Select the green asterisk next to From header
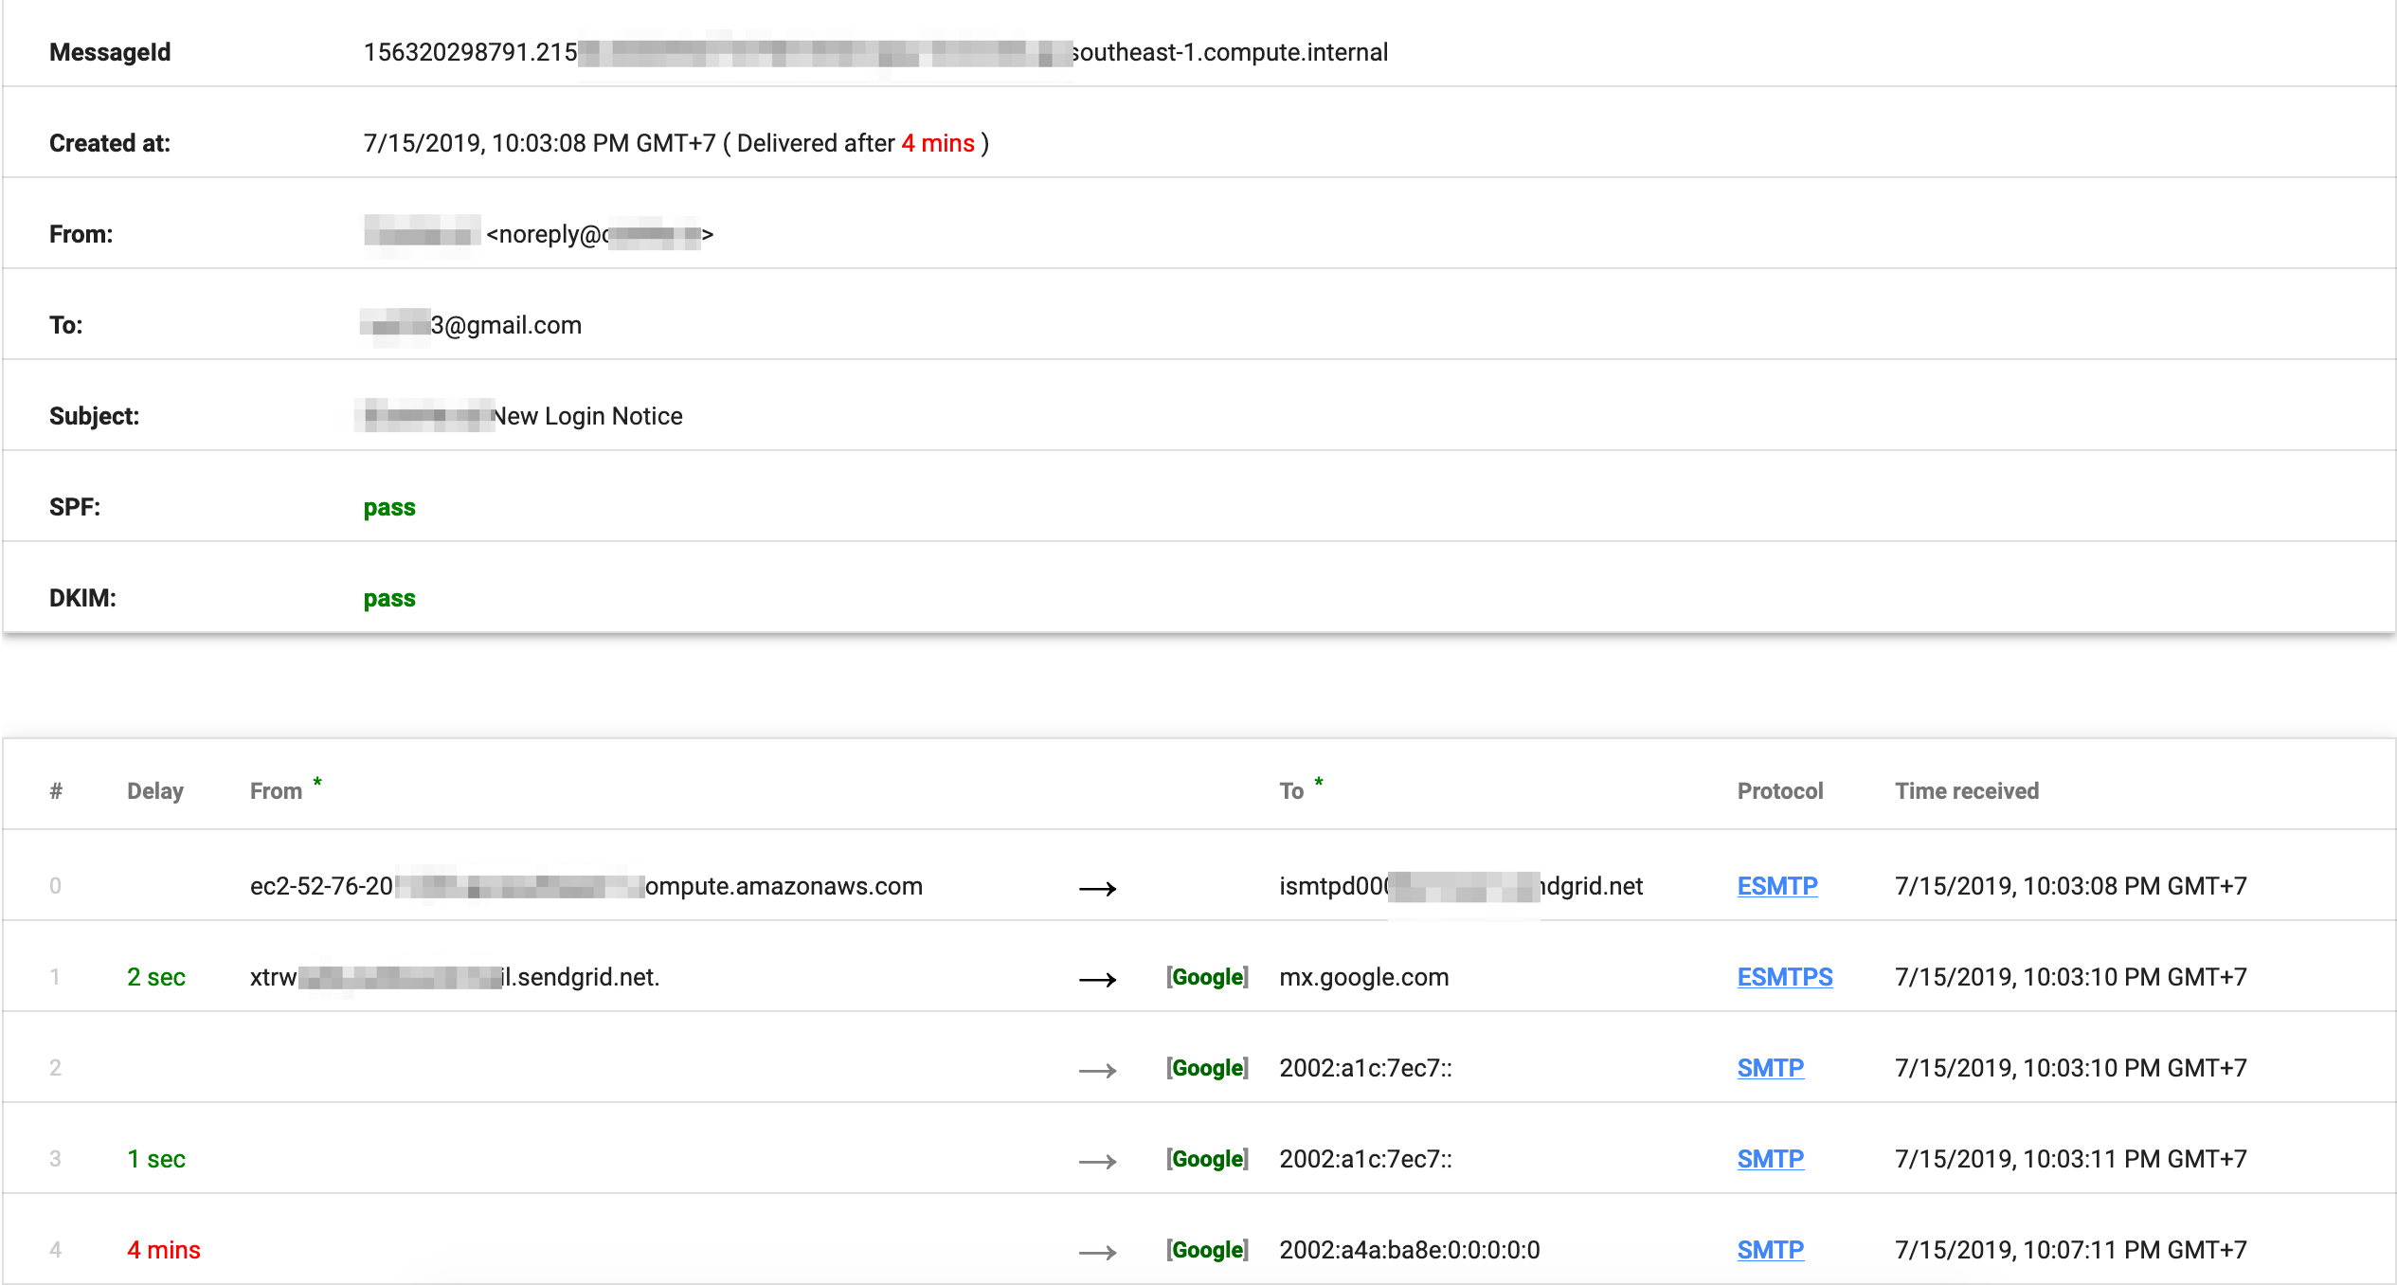 [x=317, y=783]
